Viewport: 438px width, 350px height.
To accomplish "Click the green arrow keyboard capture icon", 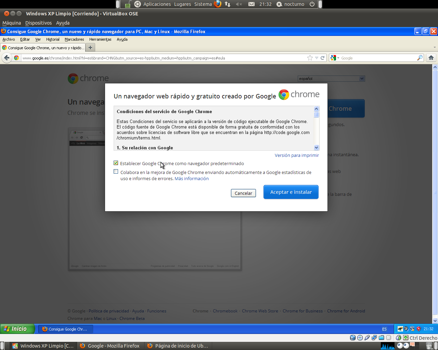I will (405, 338).
